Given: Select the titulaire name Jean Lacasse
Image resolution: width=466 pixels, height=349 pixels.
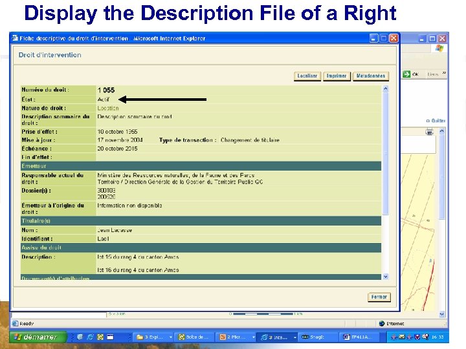Looking at the screenshot, I should coord(115,230).
